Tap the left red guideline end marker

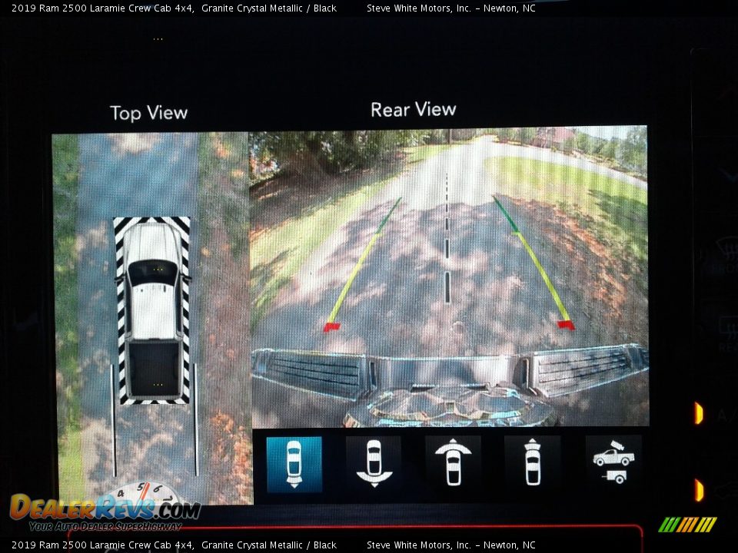click(x=331, y=326)
